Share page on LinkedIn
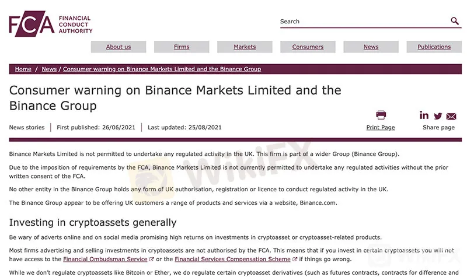Image resolution: width=467 pixels, height=277 pixels. tap(424, 115)
